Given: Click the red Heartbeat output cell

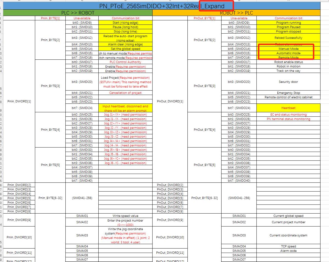Looking at the screenshot, I should coord(289,108).
